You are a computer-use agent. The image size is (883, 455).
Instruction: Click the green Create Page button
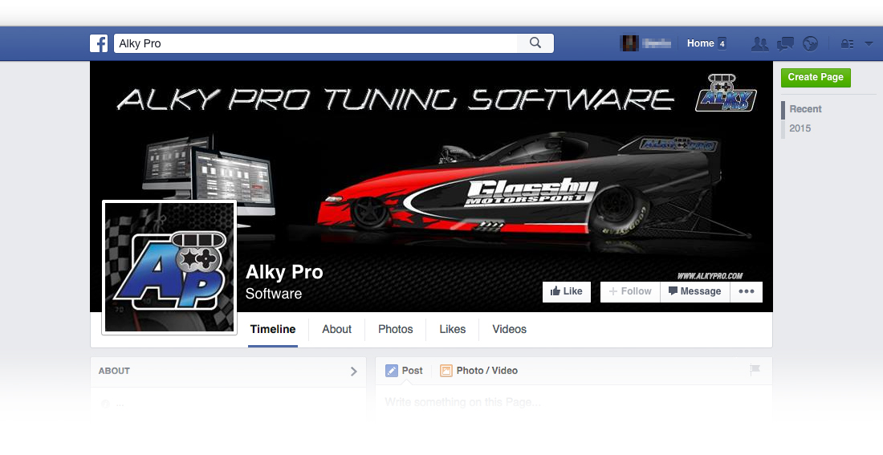point(816,77)
